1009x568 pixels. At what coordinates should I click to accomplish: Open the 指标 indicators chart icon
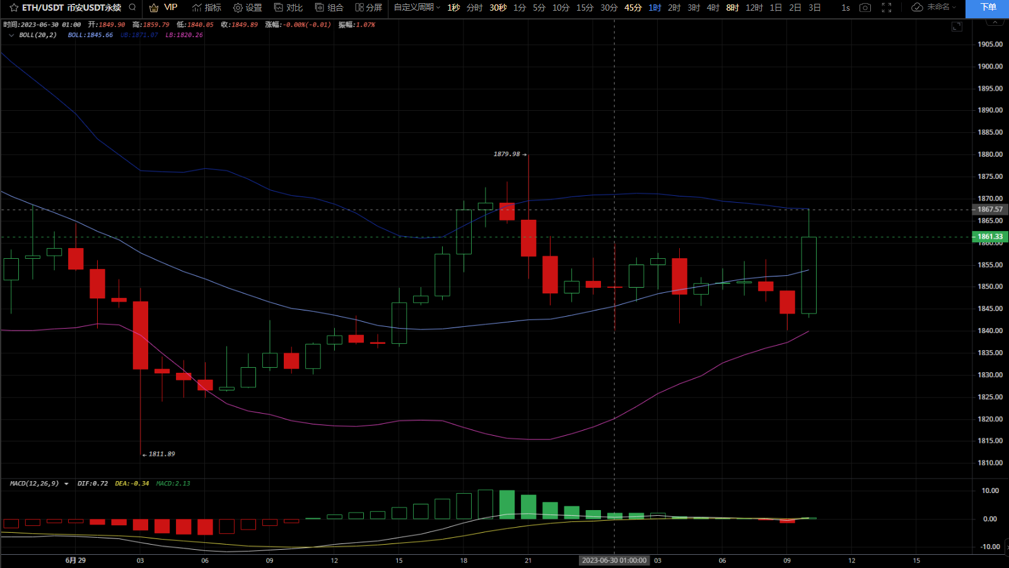coord(197,8)
